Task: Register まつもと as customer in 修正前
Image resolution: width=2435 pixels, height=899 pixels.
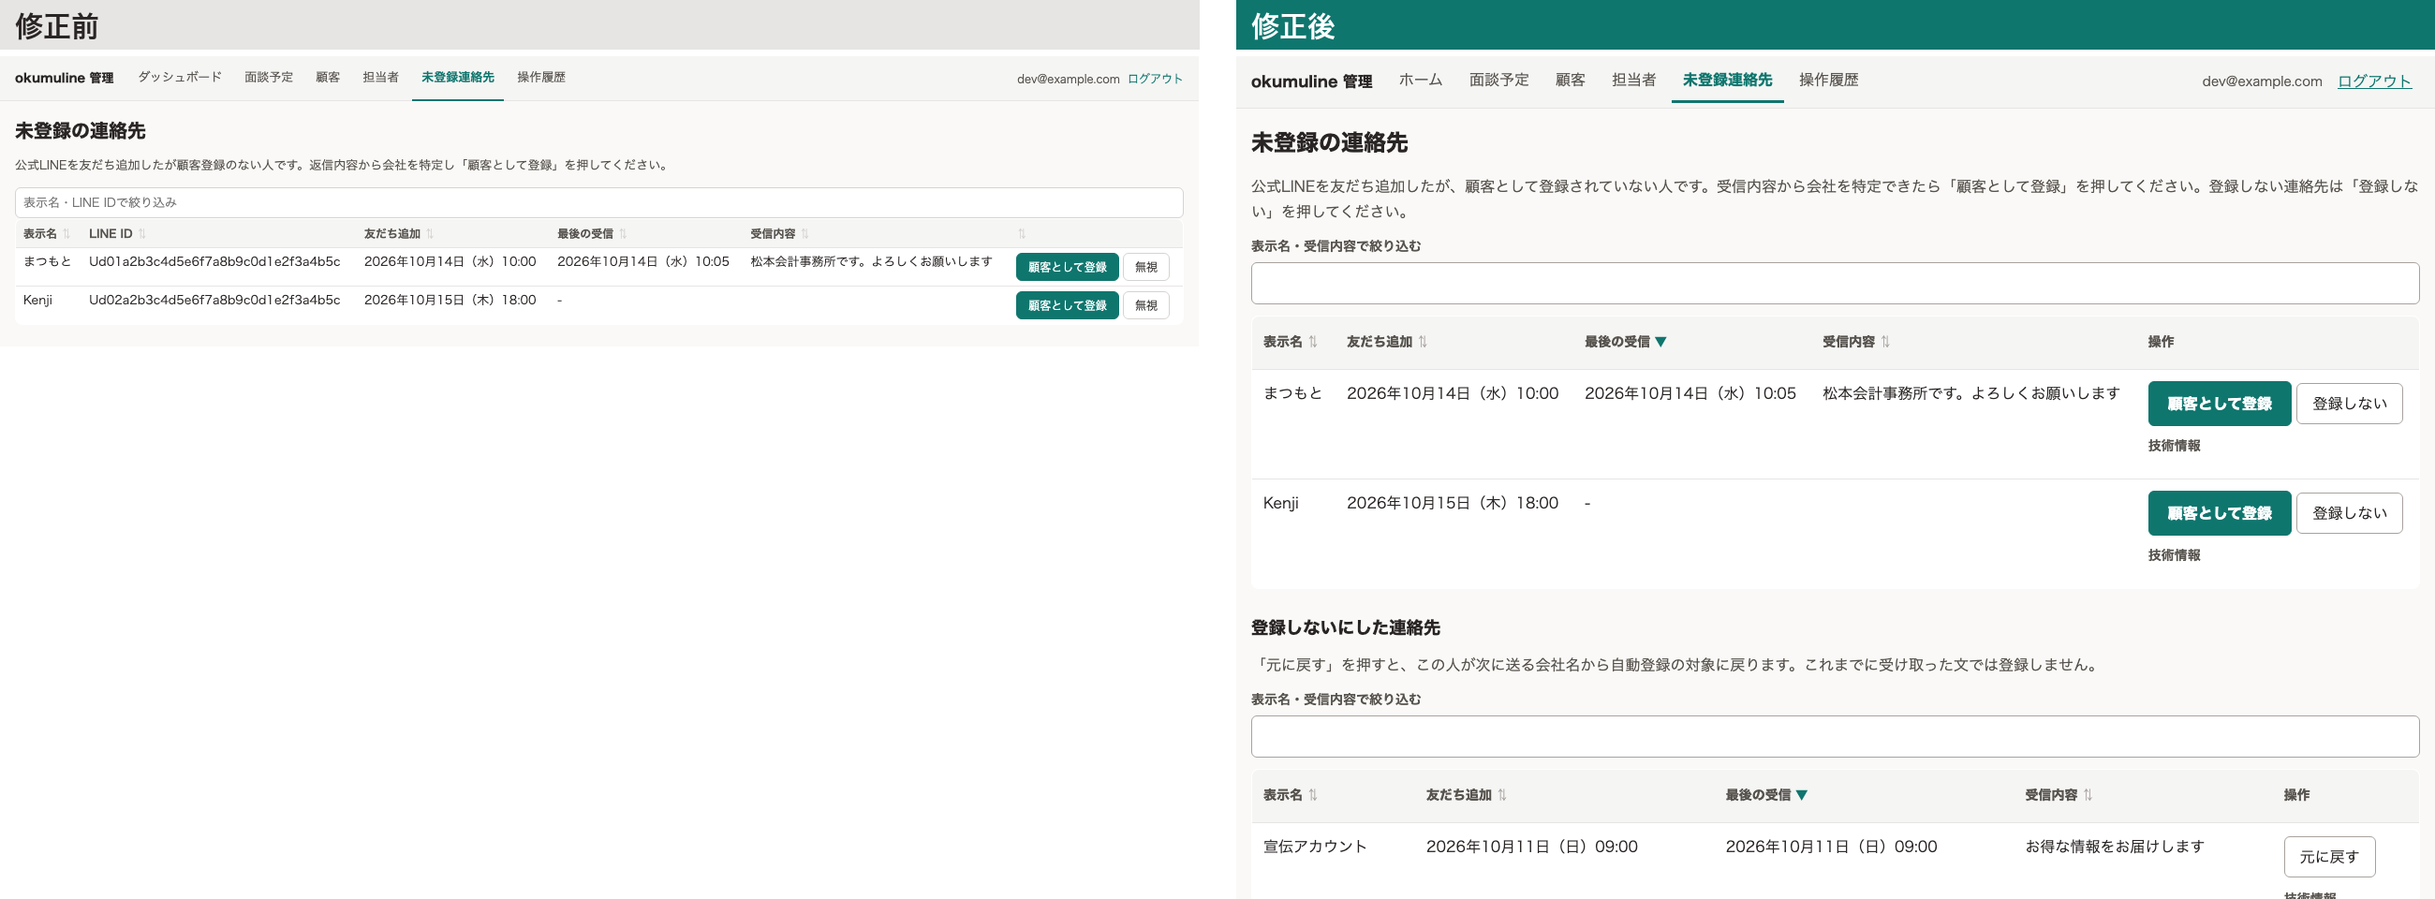Action: point(1068,268)
